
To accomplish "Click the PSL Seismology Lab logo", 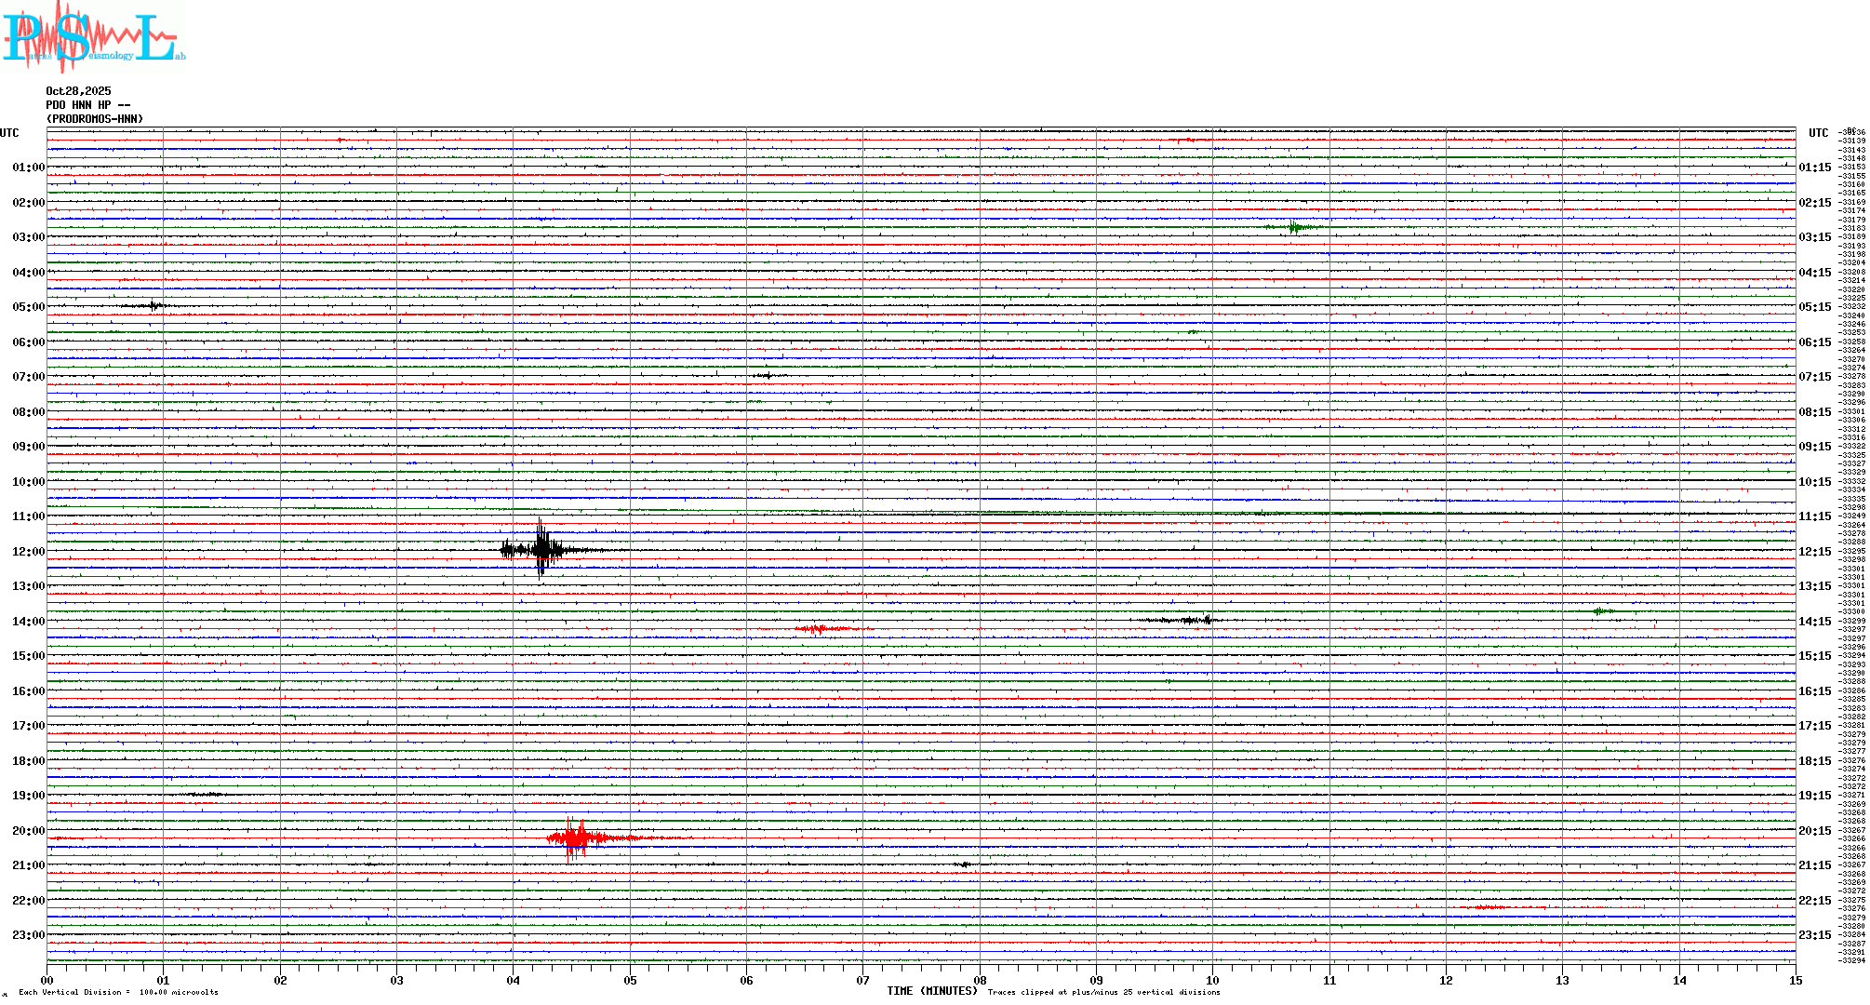I will (x=93, y=37).
